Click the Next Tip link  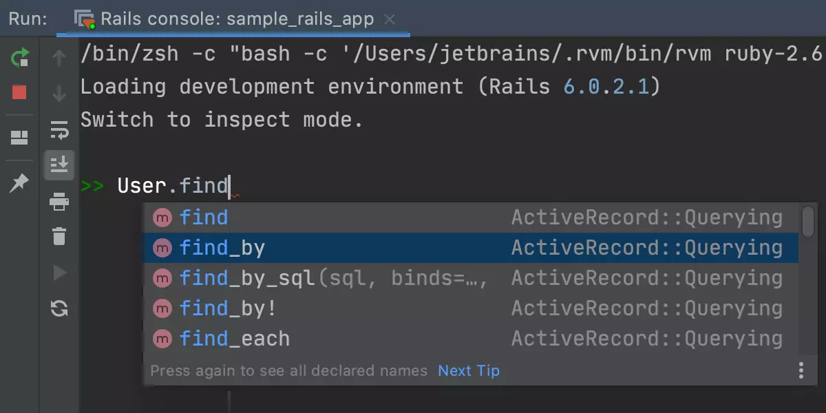469,370
